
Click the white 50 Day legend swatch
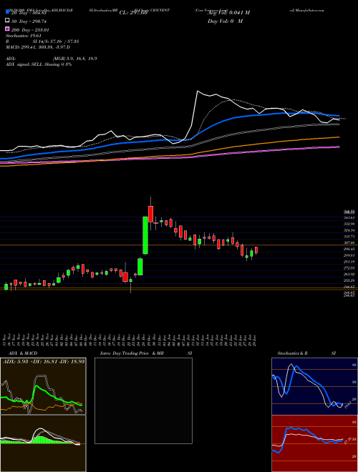7,21
